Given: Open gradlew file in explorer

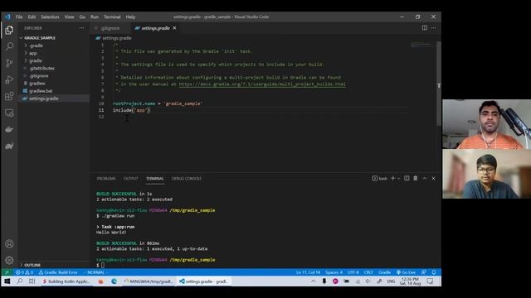Looking at the screenshot, I should [x=37, y=84].
